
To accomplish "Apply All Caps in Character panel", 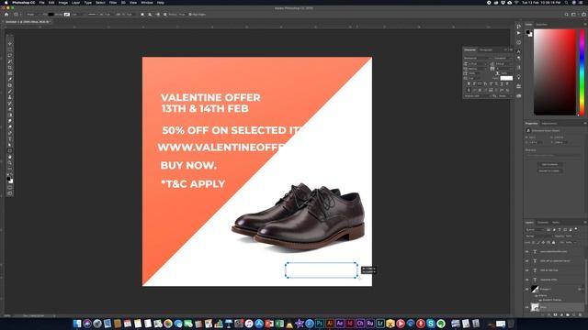I will pyautogui.click(x=480, y=83).
